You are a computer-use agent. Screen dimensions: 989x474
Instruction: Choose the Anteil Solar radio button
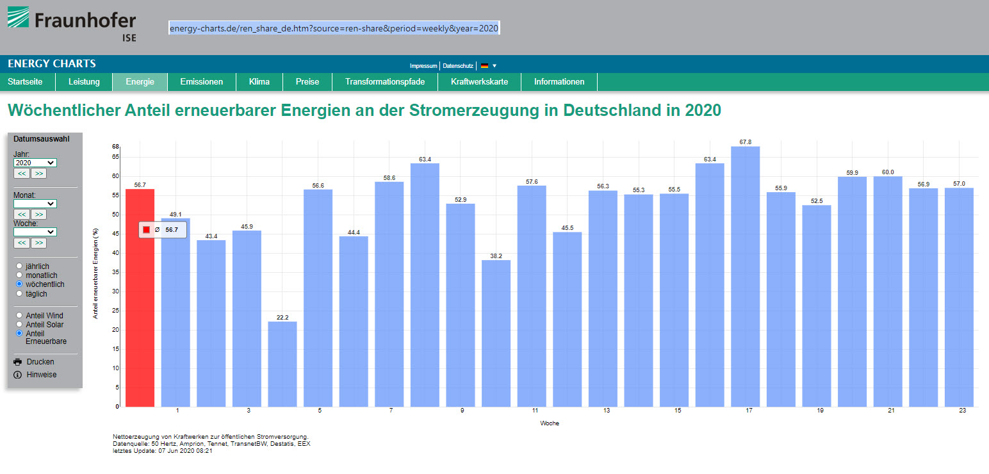pyautogui.click(x=19, y=324)
